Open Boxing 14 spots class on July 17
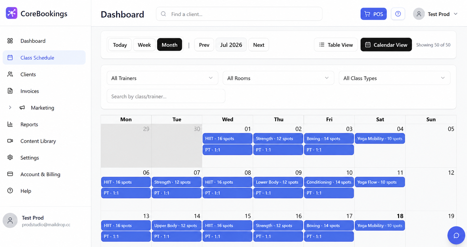467x247 pixels. [329, 225]
